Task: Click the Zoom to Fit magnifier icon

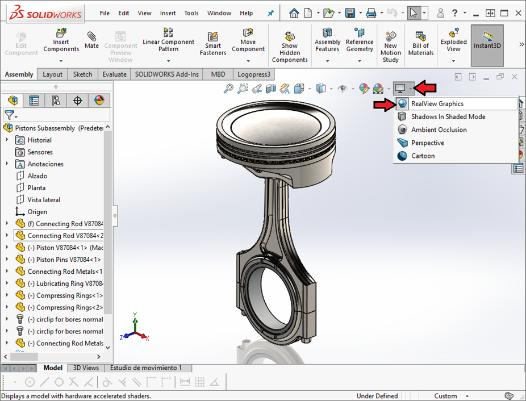Action: coord(228,89)
